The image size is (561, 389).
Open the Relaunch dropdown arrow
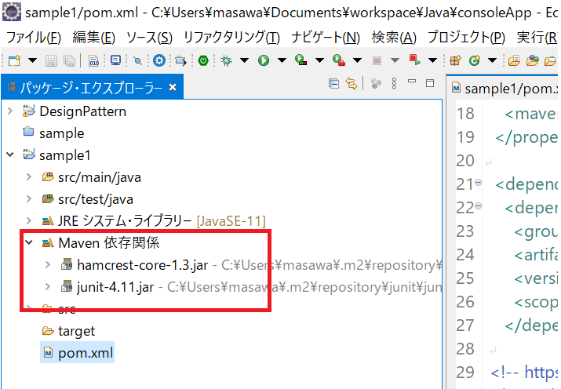click(x=433, y=60)
